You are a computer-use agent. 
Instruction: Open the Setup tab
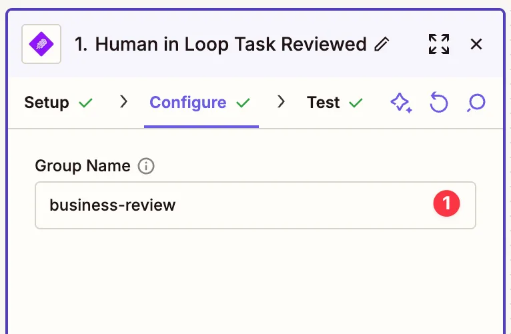tap(47, 103)
